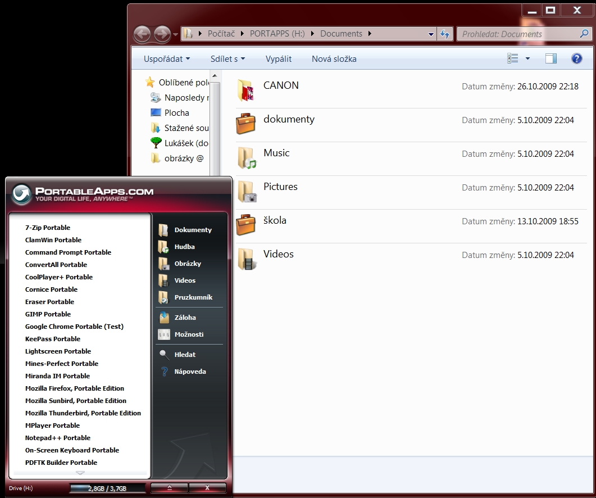Click the search magnifier in Explorer search box
Screen dimensions: 596x498
(x=584, y=34)
